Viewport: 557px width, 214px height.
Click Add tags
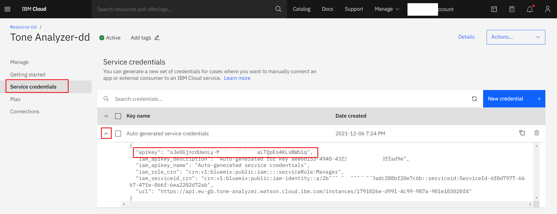click(141, 38)
